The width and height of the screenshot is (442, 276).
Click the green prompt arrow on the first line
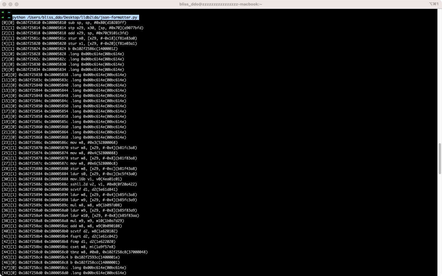pyautogui.click(x=3, y=12)
